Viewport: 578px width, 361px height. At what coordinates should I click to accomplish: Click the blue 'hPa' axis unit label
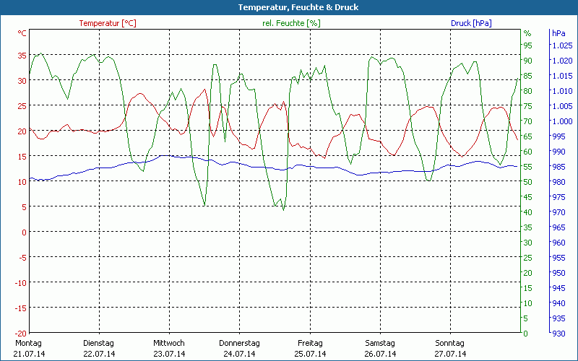pos(558,33)
